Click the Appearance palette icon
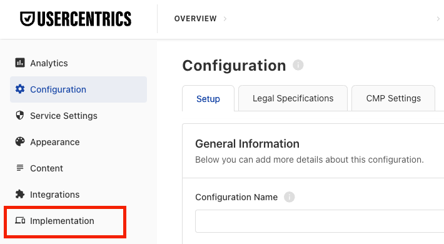 click(20, 141)
